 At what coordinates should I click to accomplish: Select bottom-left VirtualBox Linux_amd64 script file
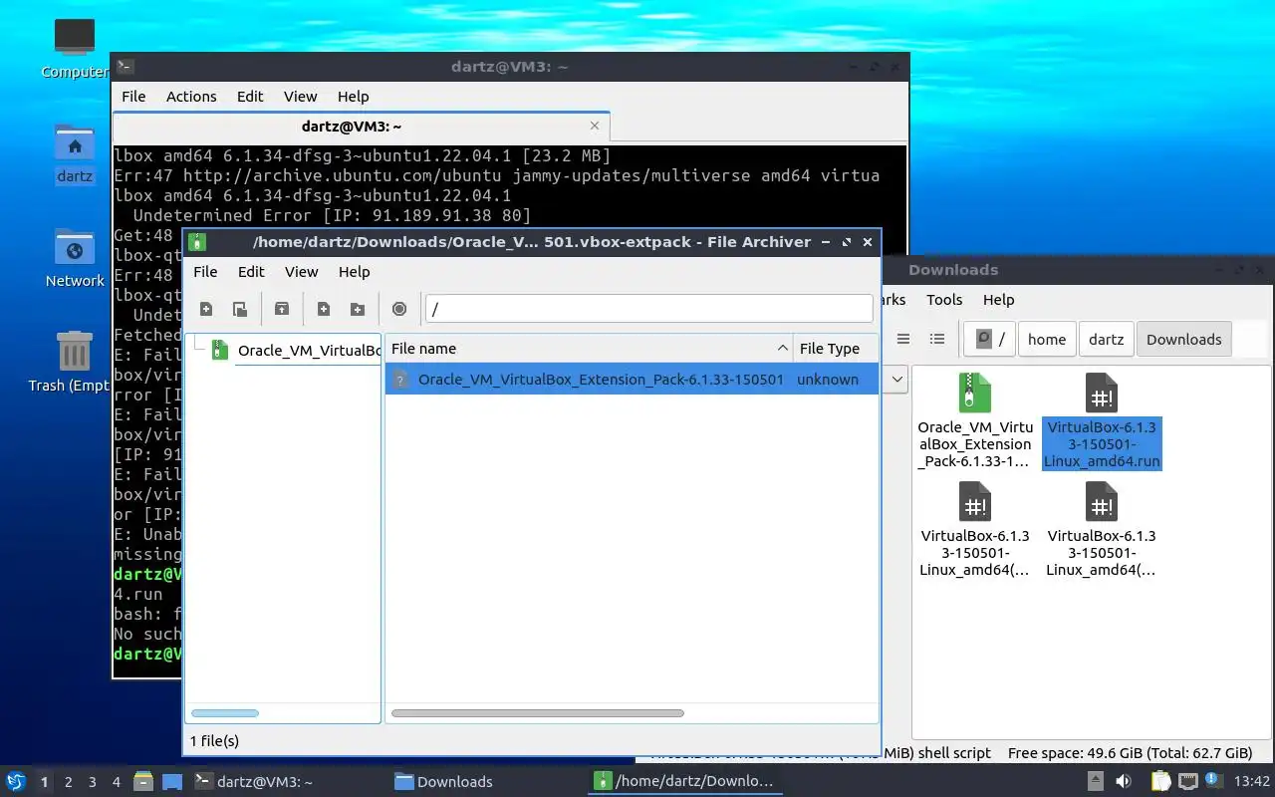pos(974,529)
